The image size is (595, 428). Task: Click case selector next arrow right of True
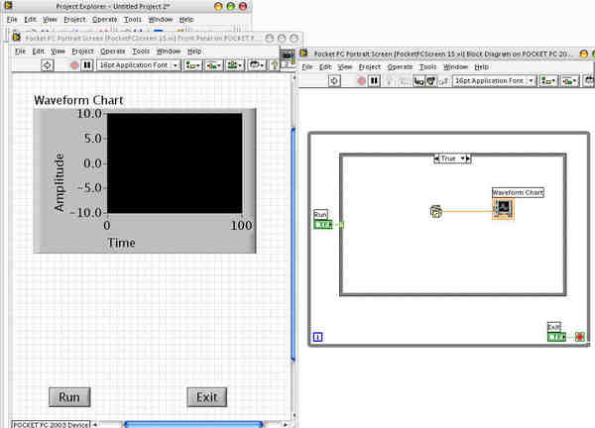pos(468,159)
